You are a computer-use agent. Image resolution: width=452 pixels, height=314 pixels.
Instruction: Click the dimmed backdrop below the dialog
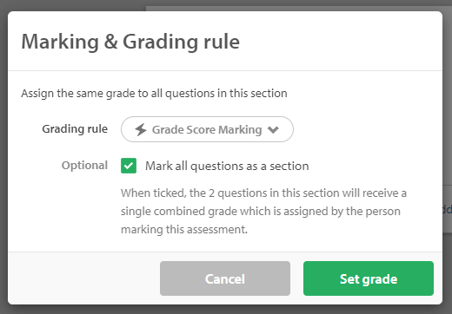226,310
